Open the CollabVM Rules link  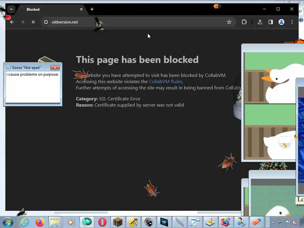[x=165, y=82]
